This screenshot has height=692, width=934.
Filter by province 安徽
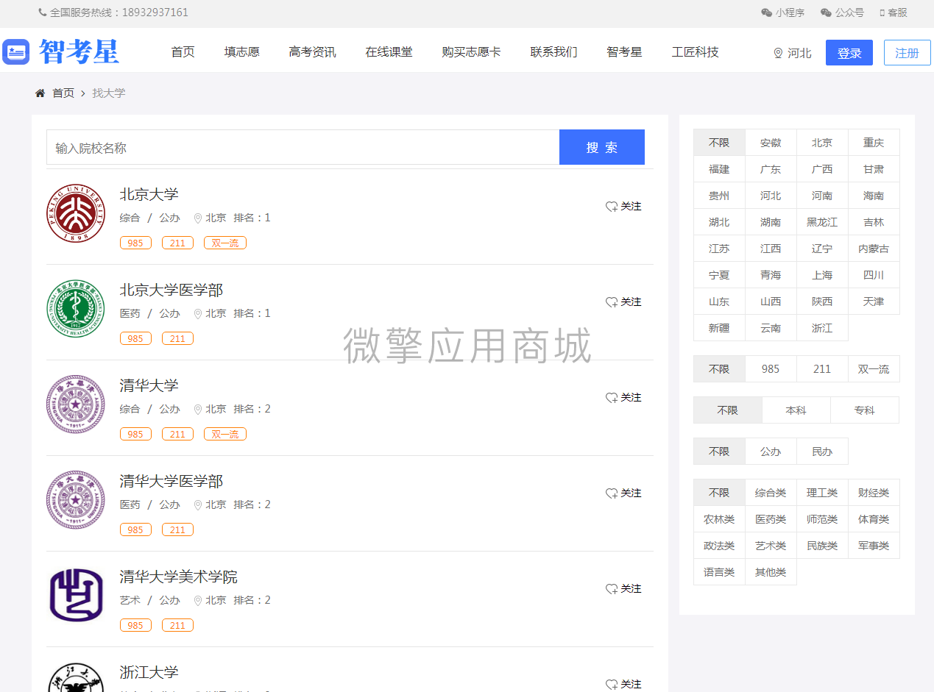pos(771,143)
